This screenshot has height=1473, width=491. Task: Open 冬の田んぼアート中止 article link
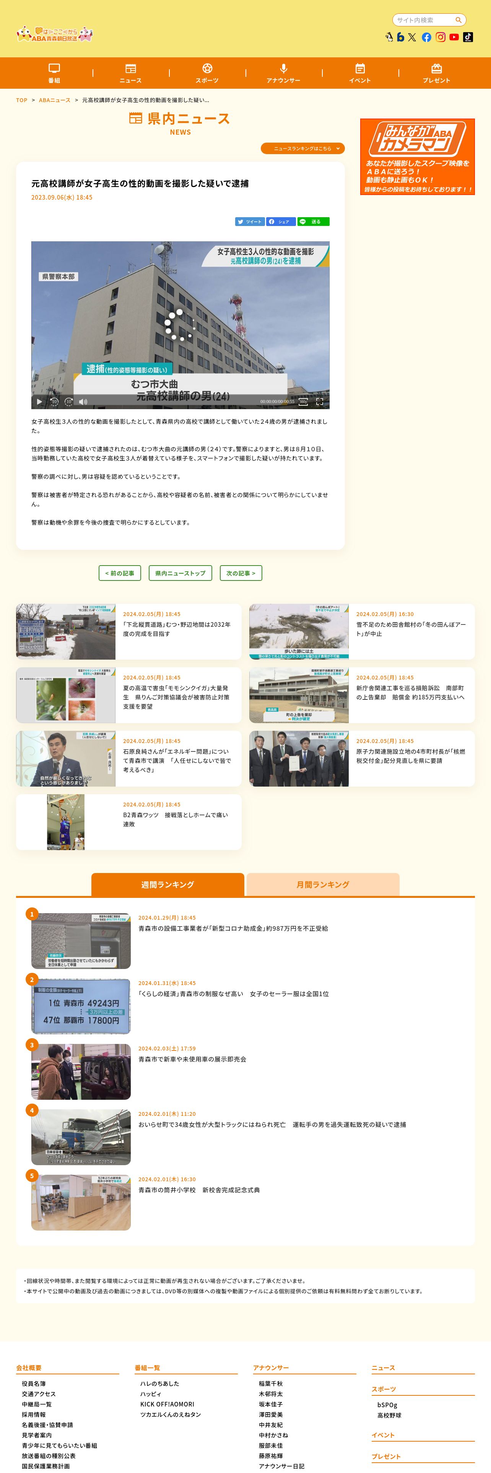click(x=411, y=629)
